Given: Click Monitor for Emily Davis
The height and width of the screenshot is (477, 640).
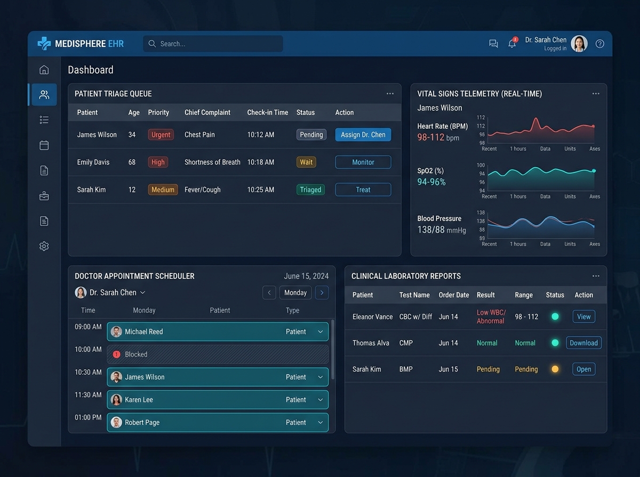Looking at the screenshot, I should pos(363,162).
